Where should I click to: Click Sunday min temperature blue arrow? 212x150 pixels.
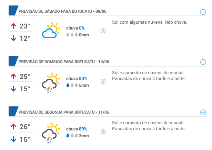click(x=13, y=89)
